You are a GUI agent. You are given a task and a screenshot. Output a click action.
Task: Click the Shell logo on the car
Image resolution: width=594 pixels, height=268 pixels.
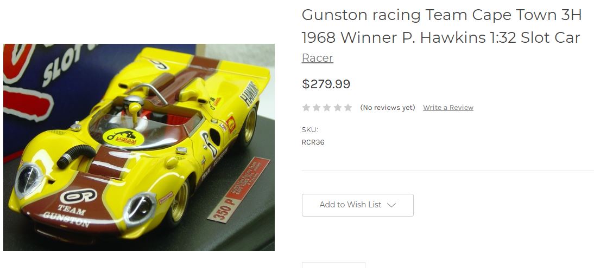pos(231,125)
